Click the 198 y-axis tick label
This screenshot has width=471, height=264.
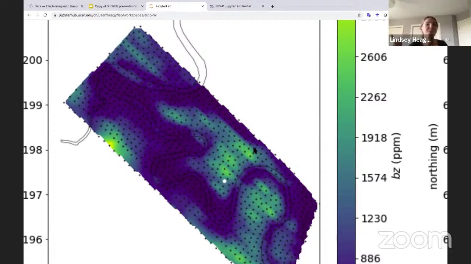click(x=33, y=150)
